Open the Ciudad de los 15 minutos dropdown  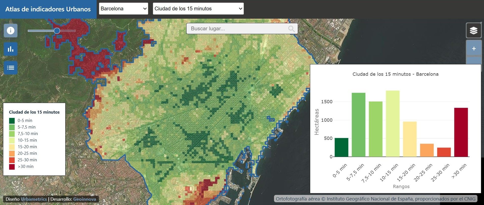tap(198, 9)
